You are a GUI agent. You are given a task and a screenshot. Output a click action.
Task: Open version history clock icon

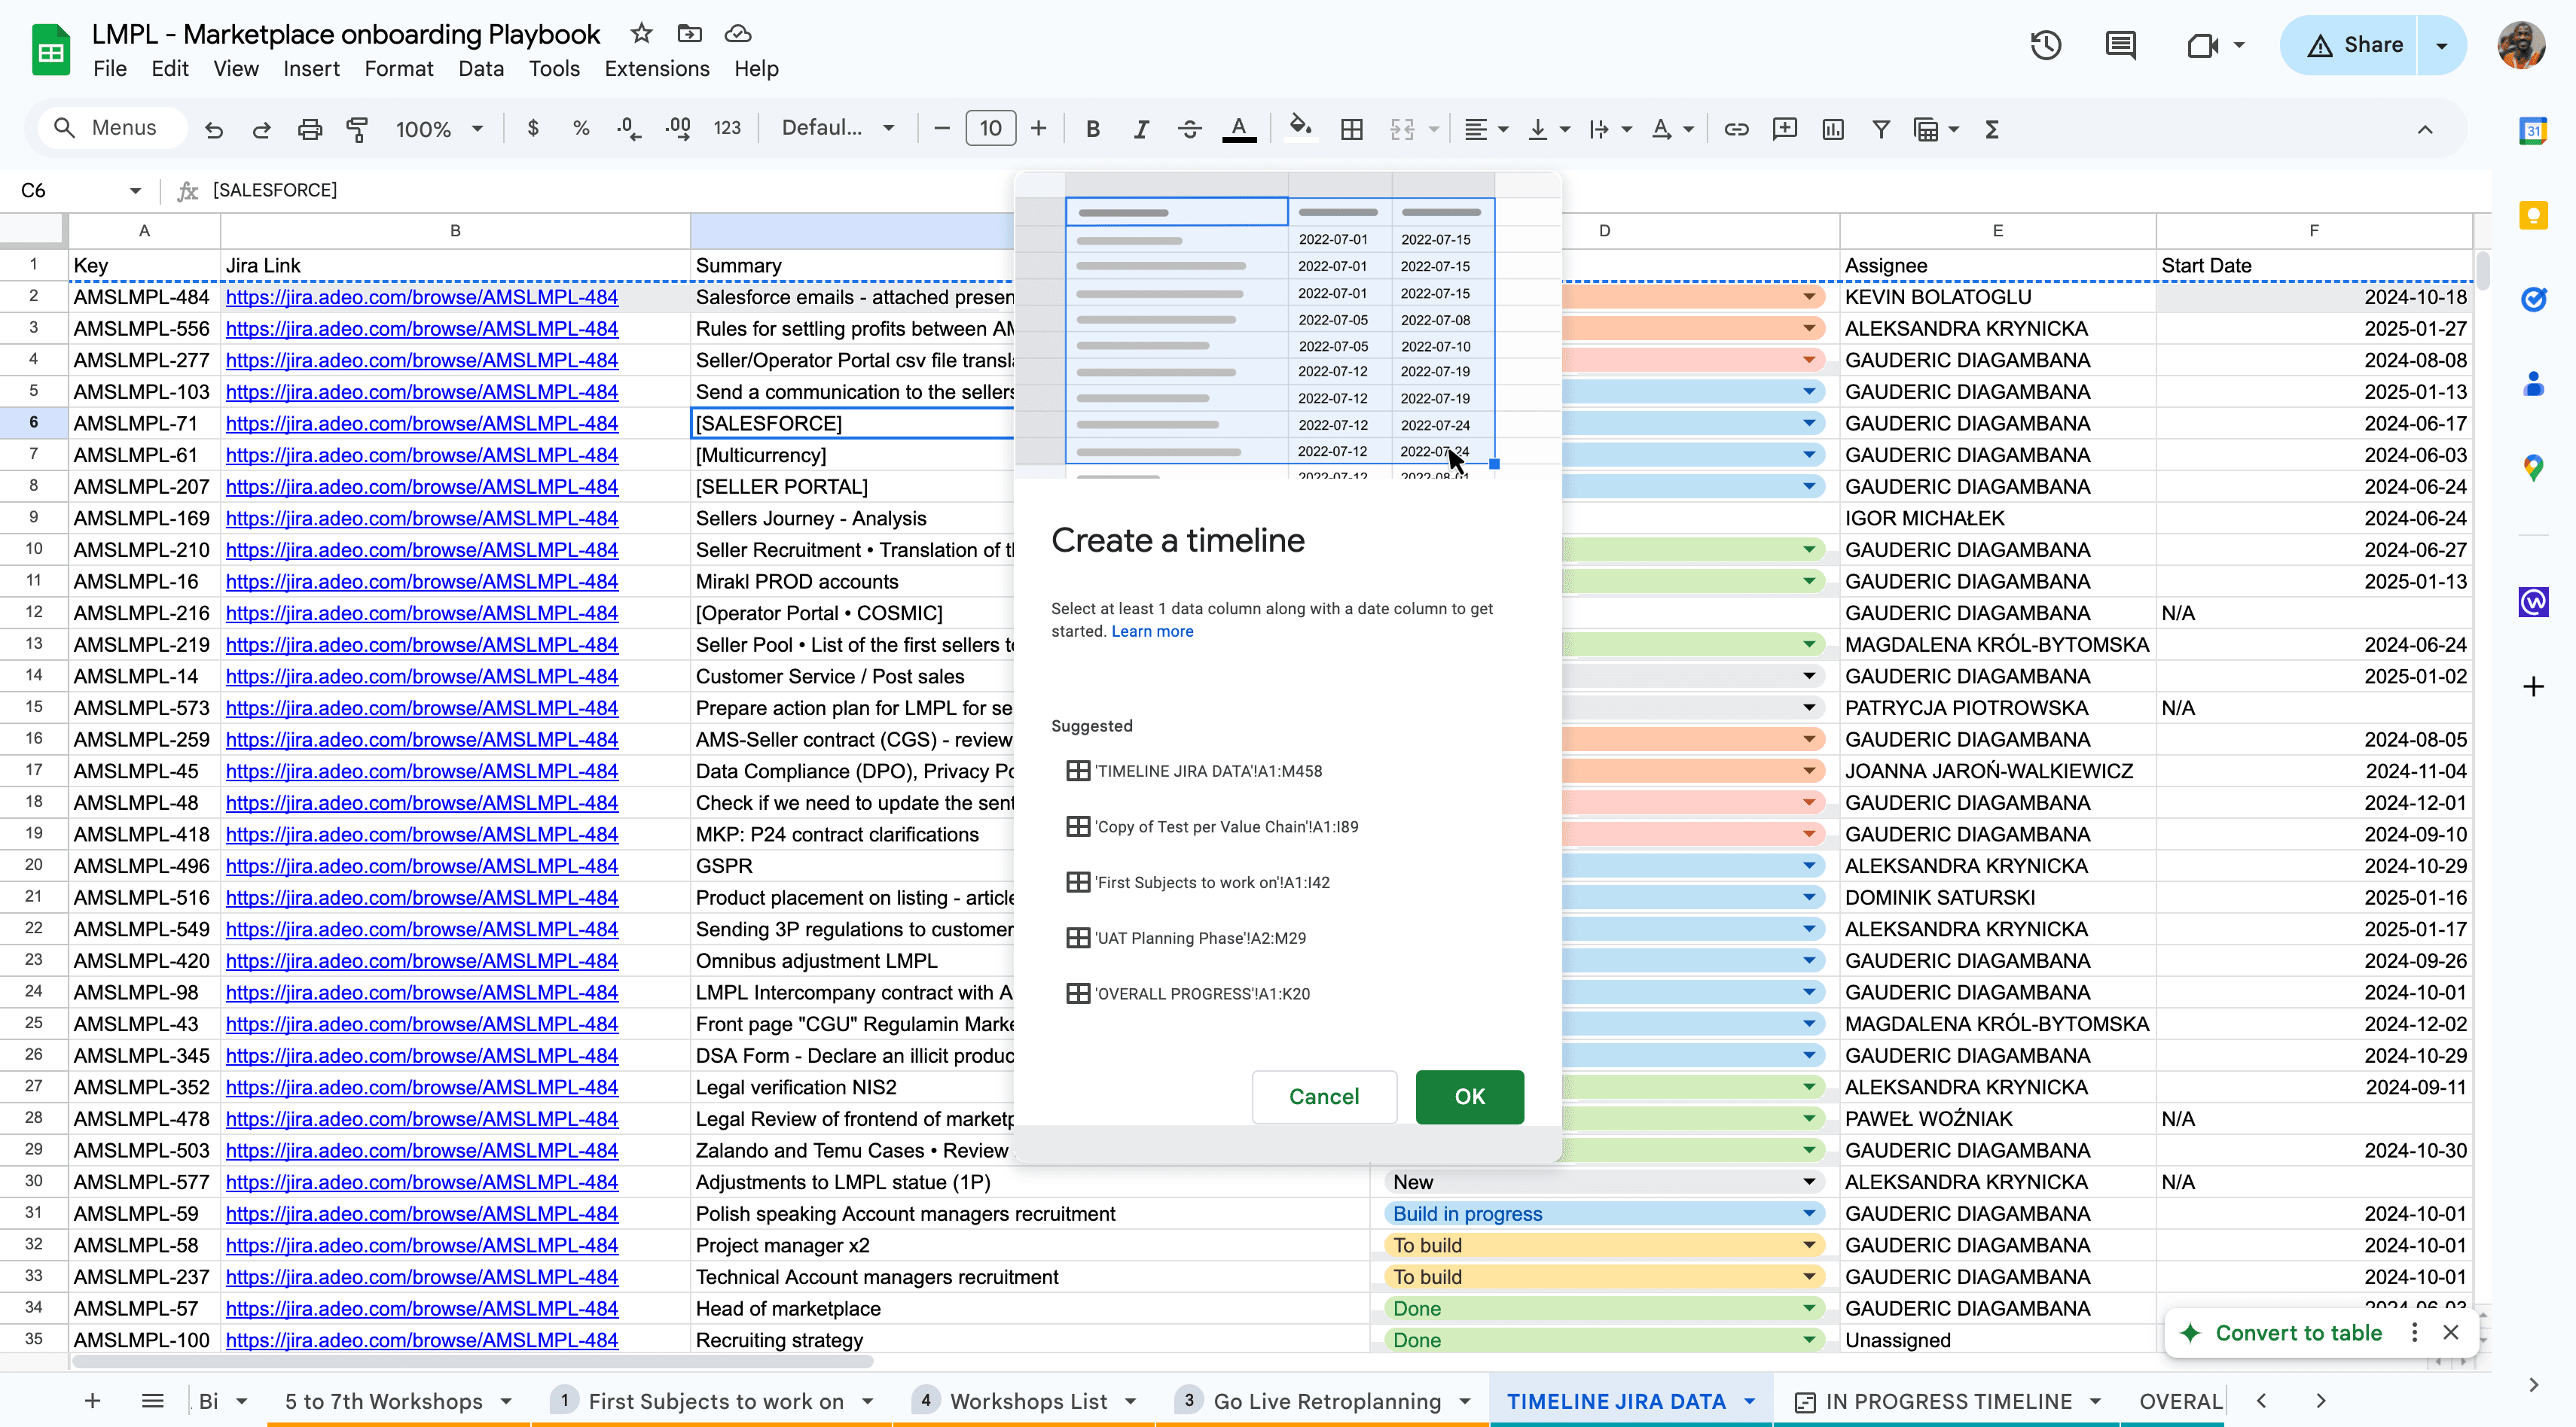pos(2046,45)
